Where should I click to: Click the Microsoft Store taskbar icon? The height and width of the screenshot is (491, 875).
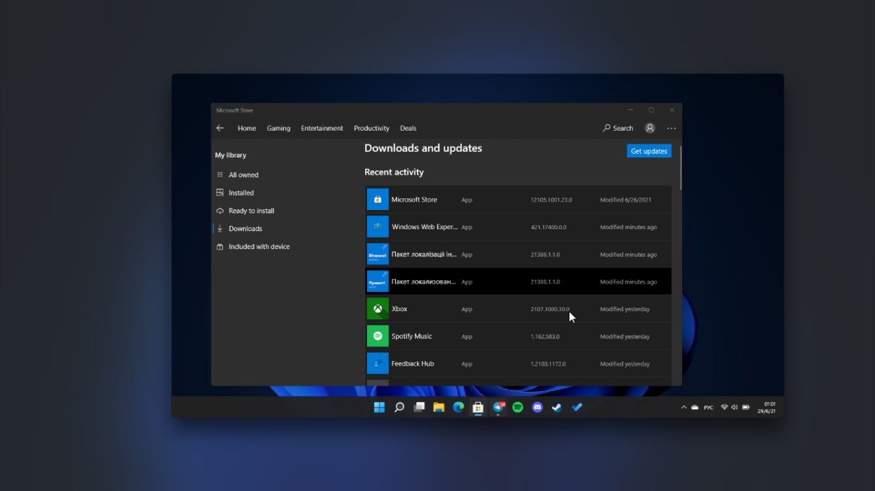(x=478, y=408)
